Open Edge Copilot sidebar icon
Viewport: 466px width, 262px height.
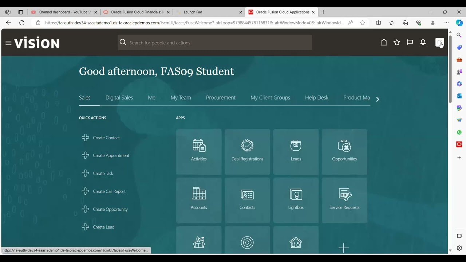pos(459,23)
